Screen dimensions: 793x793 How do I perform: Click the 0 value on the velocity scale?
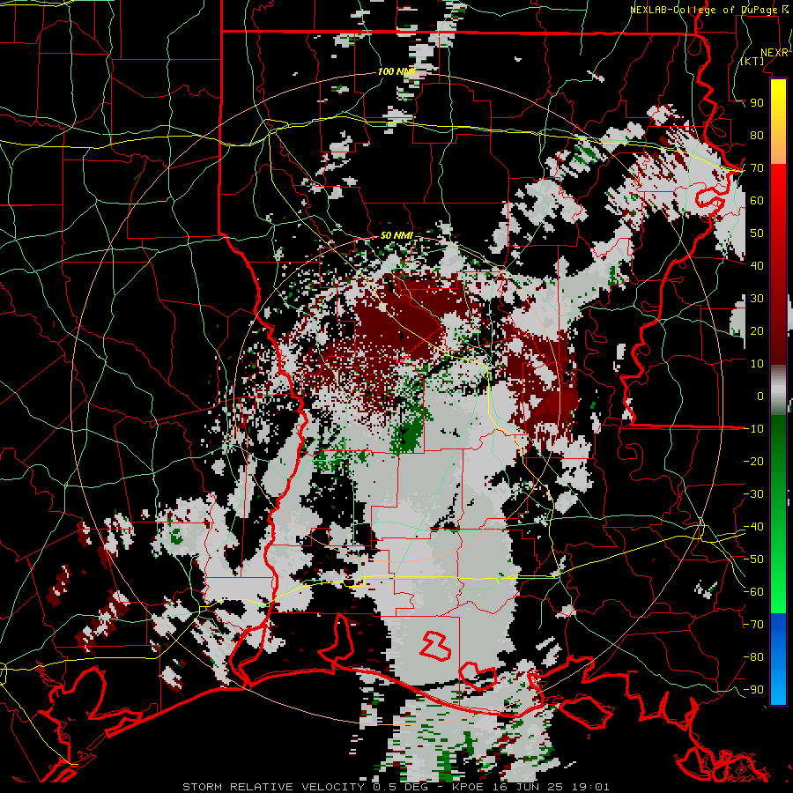[760, 396]
